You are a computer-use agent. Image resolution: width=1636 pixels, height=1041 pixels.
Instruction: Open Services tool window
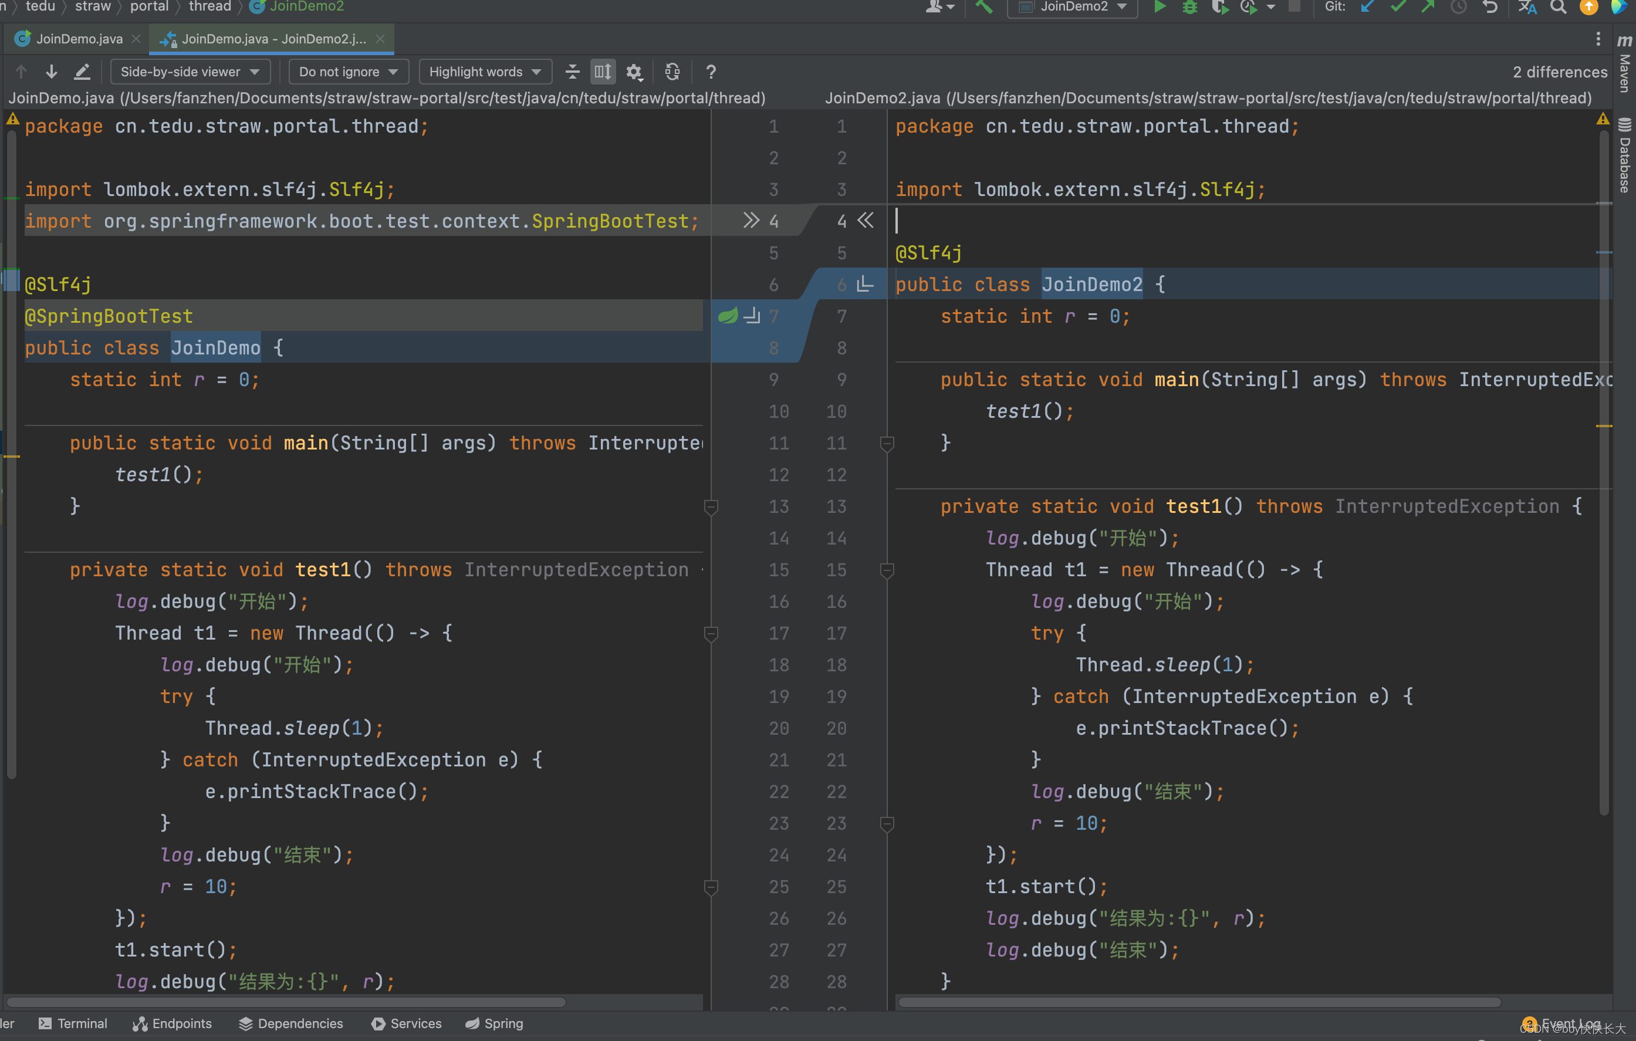pyautogui.click(x=406, y=1023)
